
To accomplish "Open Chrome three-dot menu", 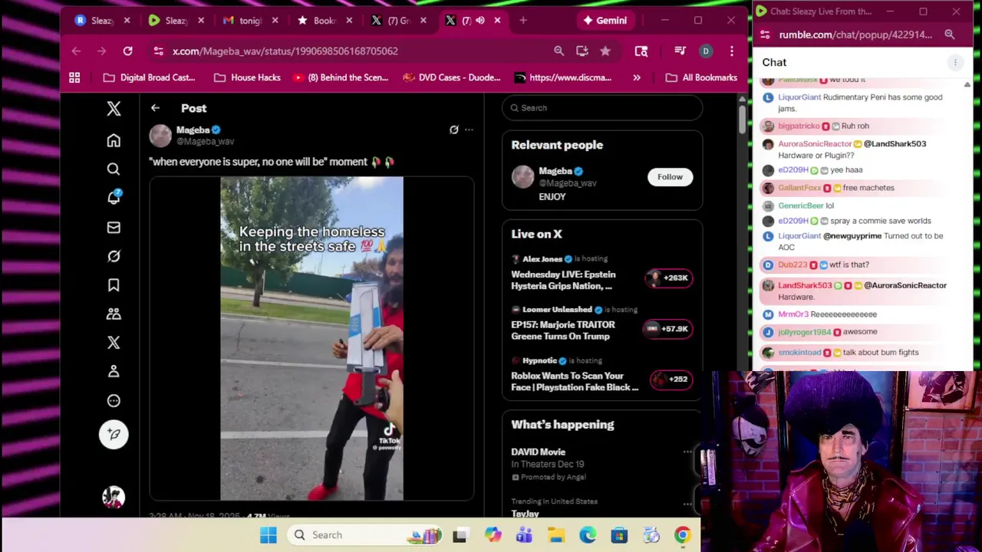I will pyautogui.click(x=731, y=51).
